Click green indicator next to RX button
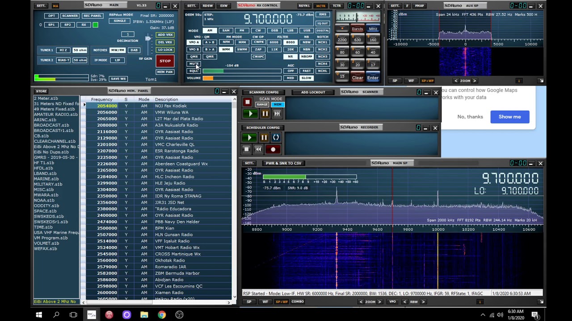Screen dimensions: 572x321 pyautogui.click(x=95, y=25)
